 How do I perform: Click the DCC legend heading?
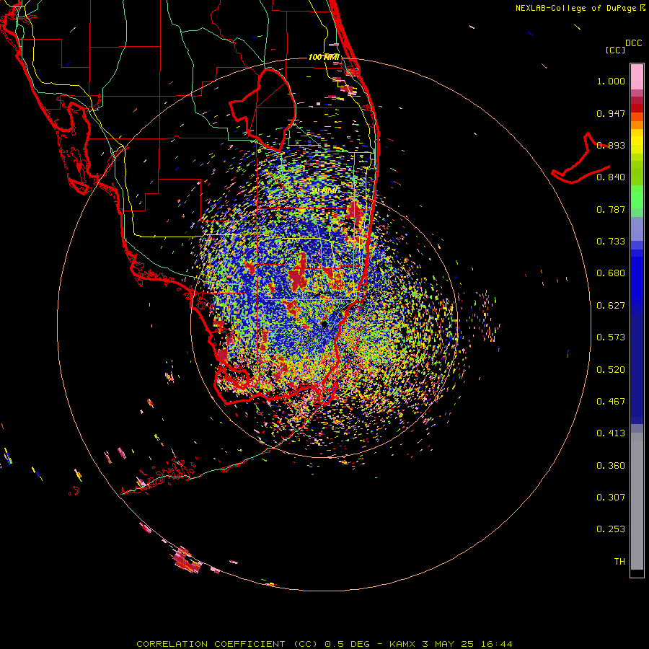tap(633, 43)
